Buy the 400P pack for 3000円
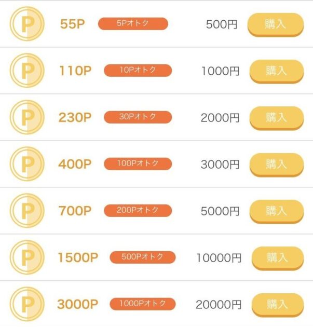This screenshot has height=327, width=313. coord(277,165)
